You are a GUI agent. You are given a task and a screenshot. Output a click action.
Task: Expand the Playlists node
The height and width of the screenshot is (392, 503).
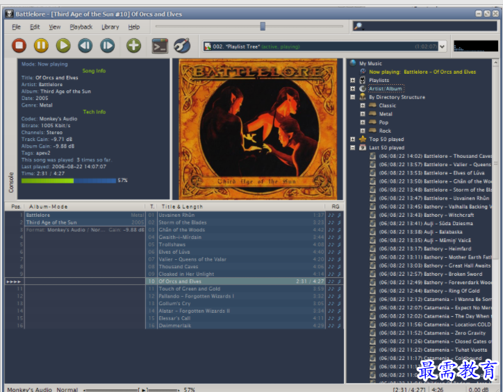click(352, 80)
